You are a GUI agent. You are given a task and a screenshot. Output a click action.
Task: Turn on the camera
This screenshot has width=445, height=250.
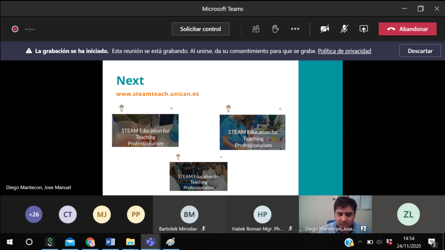[325, 29]
